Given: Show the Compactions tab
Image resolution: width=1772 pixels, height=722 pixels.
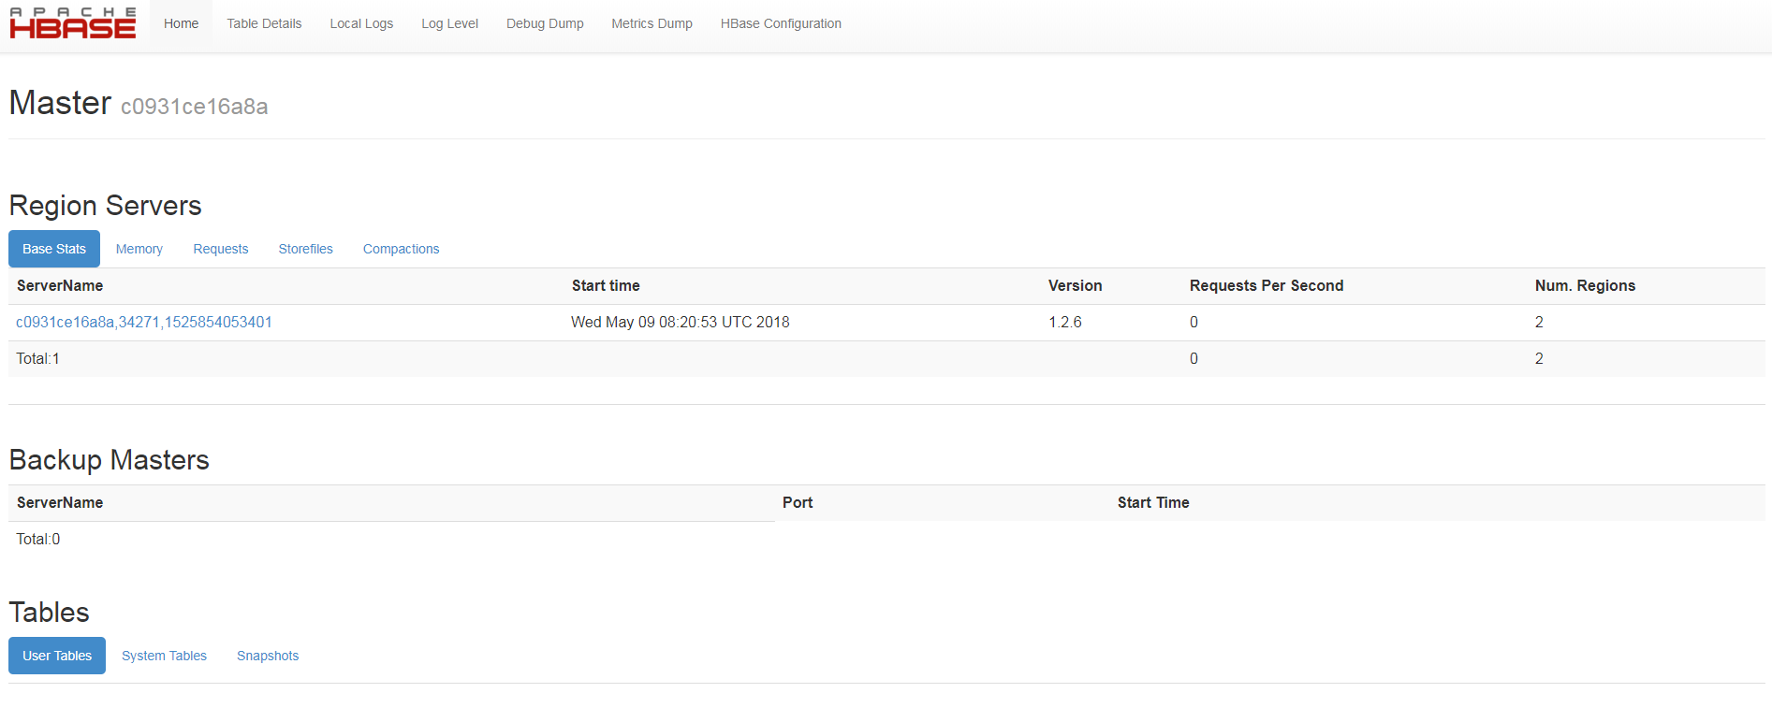Looking at the screenshot, I should (x=401, y=249).
